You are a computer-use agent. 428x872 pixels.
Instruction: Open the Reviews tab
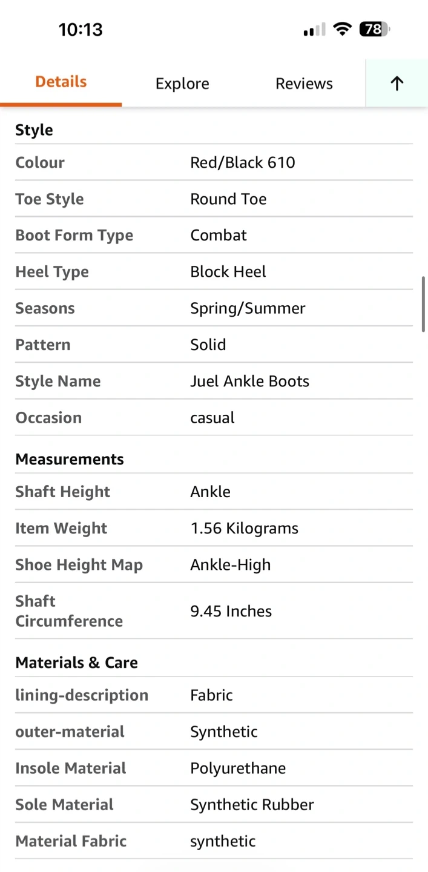(x=304, y=84)
